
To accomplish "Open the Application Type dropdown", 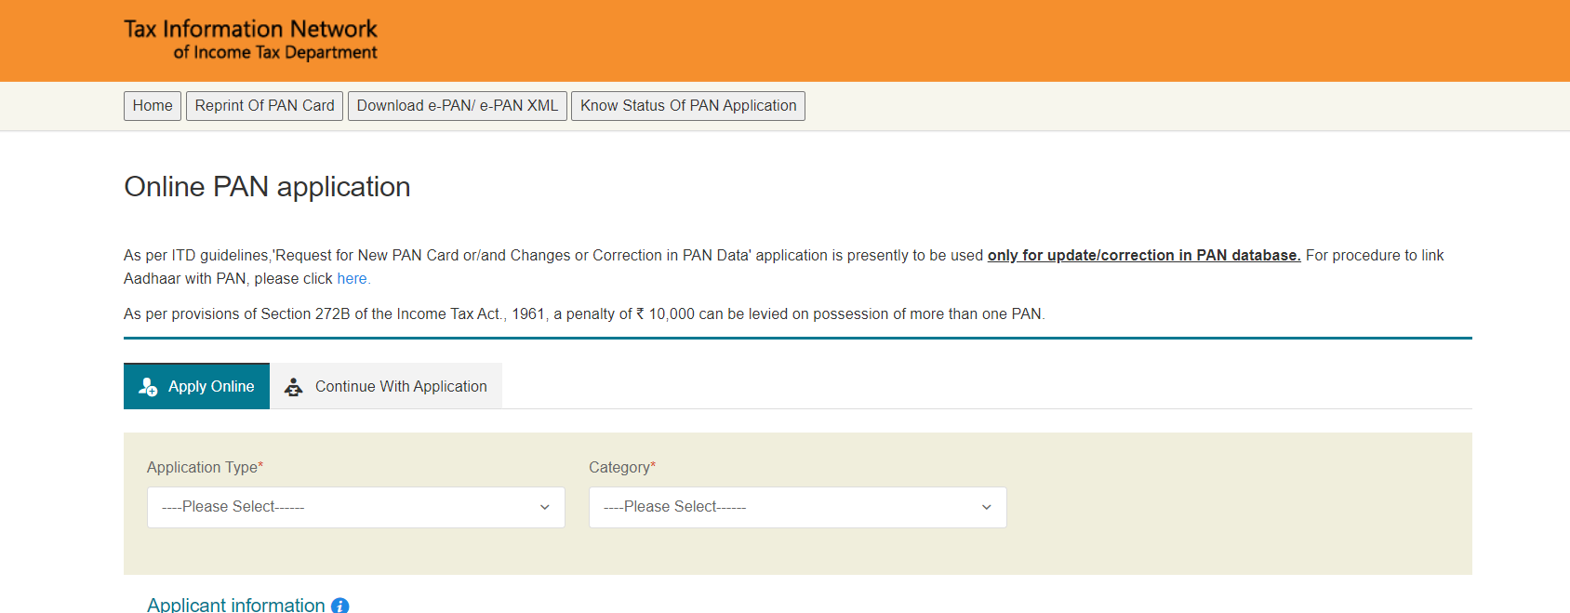I will coord(355,507).
